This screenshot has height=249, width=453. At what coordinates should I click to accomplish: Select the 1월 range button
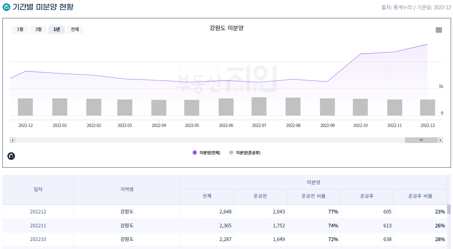click(x=20, y=30)
